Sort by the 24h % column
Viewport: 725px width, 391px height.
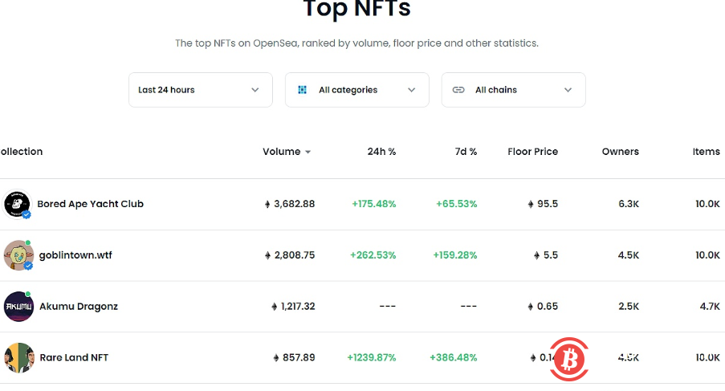tap(381, 152)
